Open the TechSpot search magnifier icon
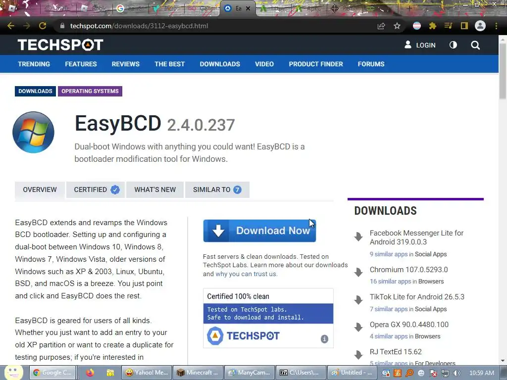 point(475,45)
